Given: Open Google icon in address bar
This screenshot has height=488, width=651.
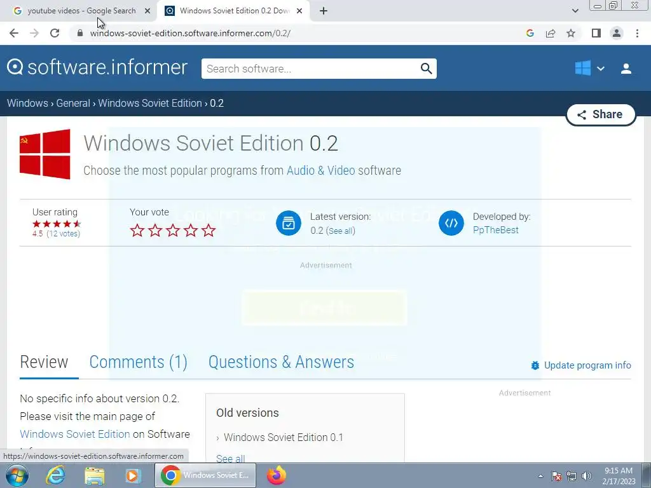Looking at the screenshot, I should 530,33.
